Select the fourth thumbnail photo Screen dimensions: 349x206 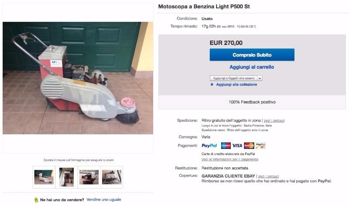coord(112,177)
